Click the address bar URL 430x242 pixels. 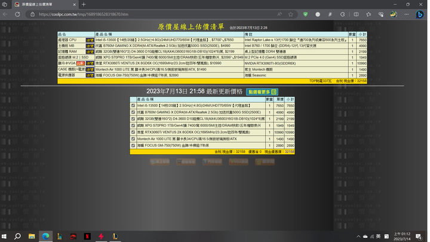84,14
